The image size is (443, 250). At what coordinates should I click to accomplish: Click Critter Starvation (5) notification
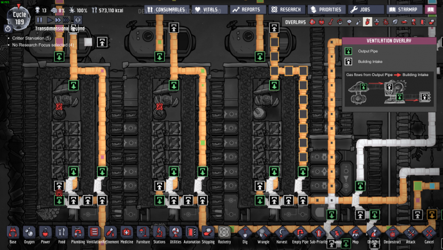tap(32, 38)
